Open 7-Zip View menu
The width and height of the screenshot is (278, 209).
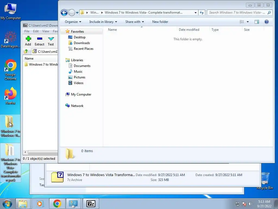[46, 31]
